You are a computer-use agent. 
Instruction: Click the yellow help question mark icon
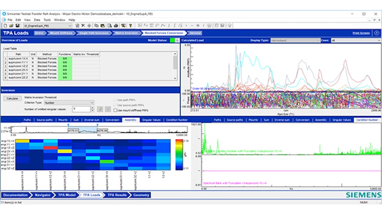click(x=131, y=25)
